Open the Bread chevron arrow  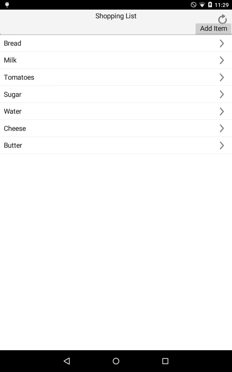(222, 43)
